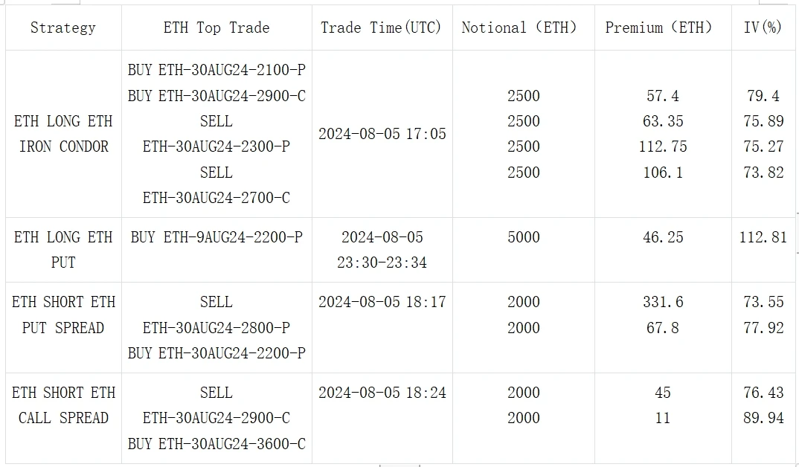Click the 331.6 premium value
The image size is (799, 467).
click(663, 303)
